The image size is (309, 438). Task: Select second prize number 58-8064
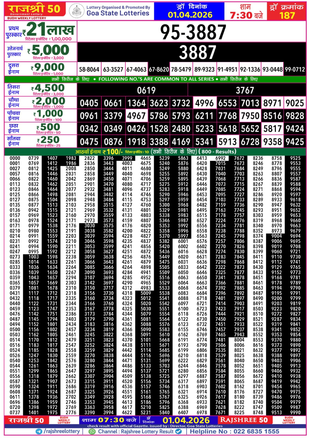pyautogui.click(x=89, y=70)
